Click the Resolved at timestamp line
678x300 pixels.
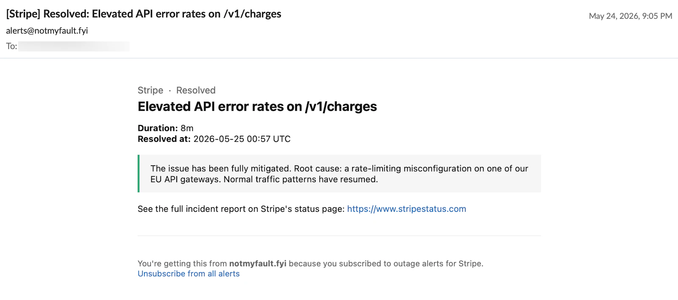(x=214, y=139)
